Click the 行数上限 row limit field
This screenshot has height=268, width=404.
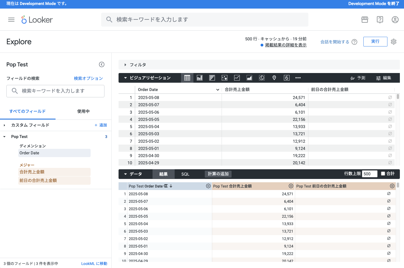(x=369, y=174)
